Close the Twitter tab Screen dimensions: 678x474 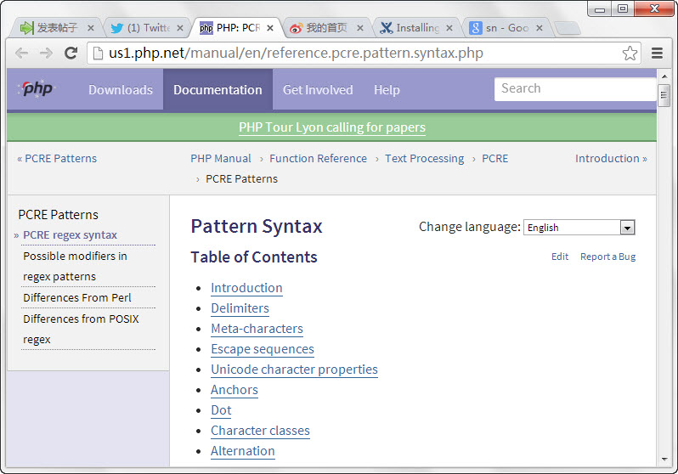pyautogui.click(x=180, y=28)
